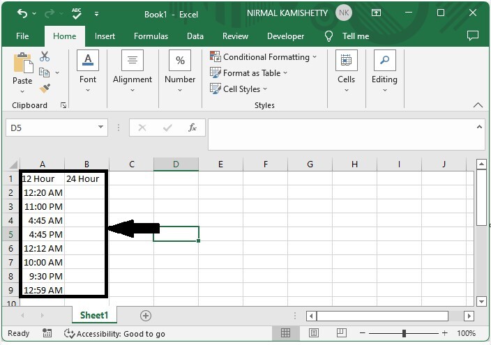Switch to Normal view icon
Image resolution: width=491 pixels, height=345 pixels.
point(285,332)
